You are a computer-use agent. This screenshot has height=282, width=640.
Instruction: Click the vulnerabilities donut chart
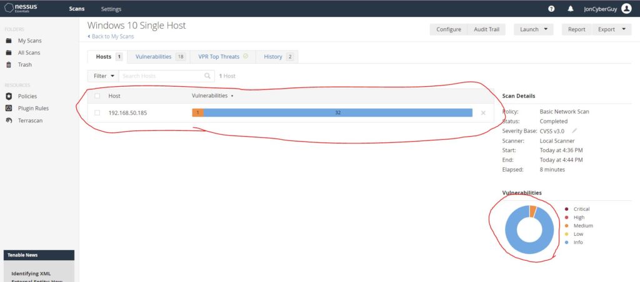click(529, 230)
